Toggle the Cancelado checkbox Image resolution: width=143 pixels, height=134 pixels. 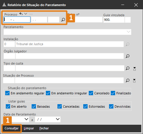coord(91,93)
